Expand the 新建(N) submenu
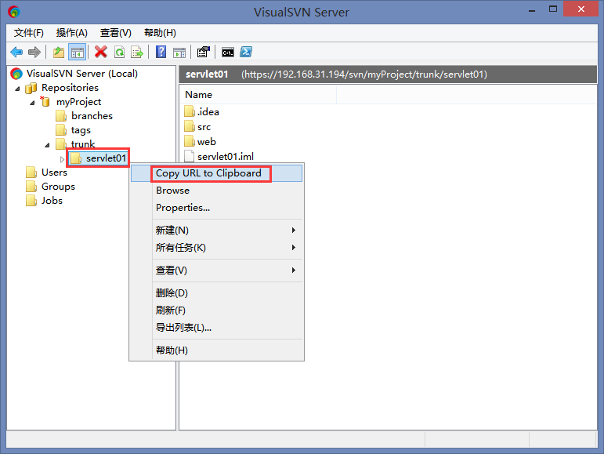Image resolution: width=604 pixels, height=454 pixels. point(216,230)
